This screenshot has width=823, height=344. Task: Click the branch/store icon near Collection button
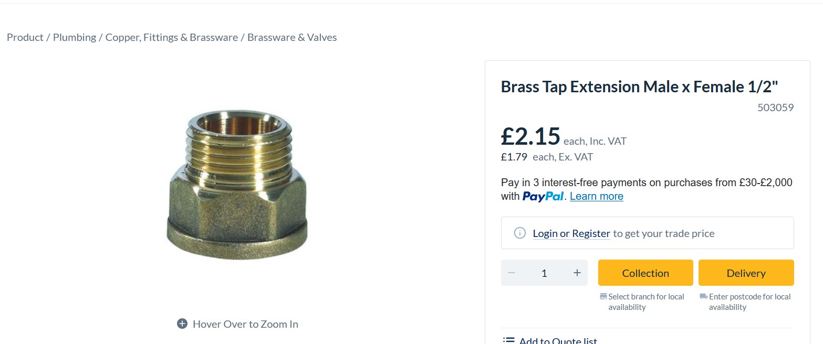(x=603, y=296)
